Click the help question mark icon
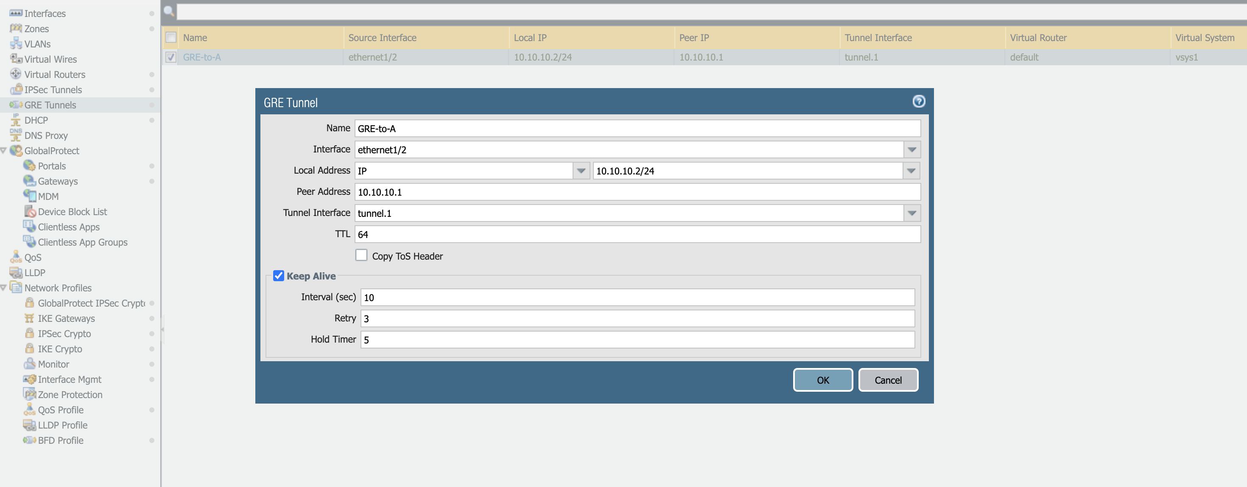This screenshot has width=1247, height=487. (918, 102)
